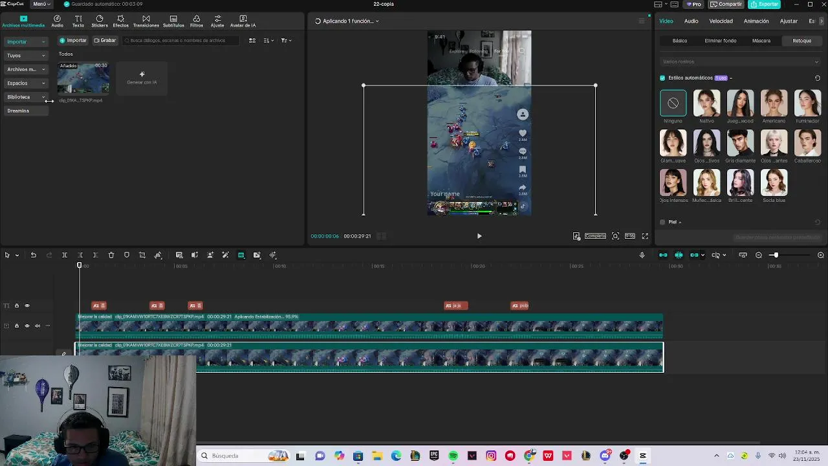828x466 pixels.
Task: Toggle text track visibility eye icon
Action: 27,305
